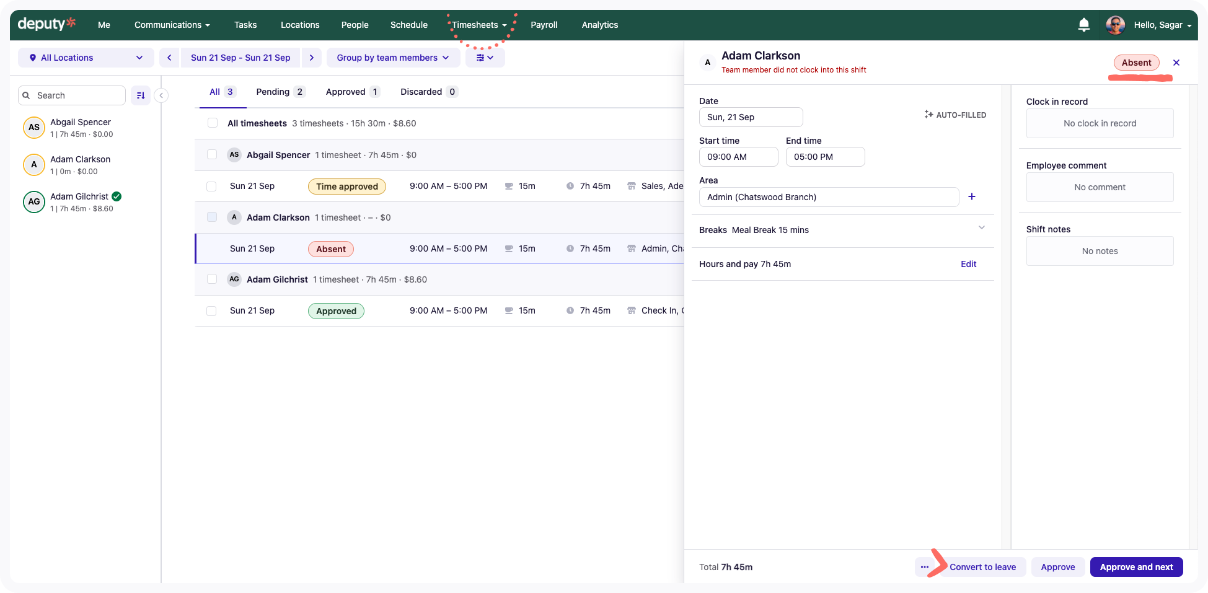Close the Adam Clarkson timesheet panel
1208x593 pixels.
(x=1176, y=63)
